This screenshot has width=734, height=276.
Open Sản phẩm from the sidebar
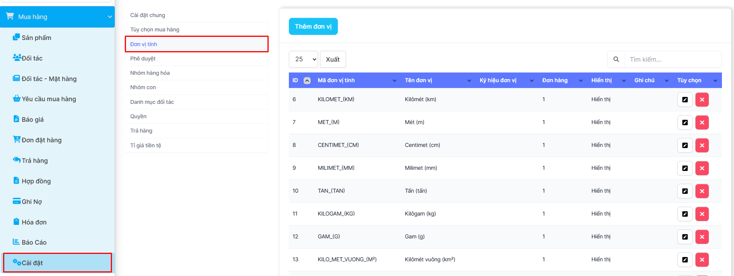36,38
